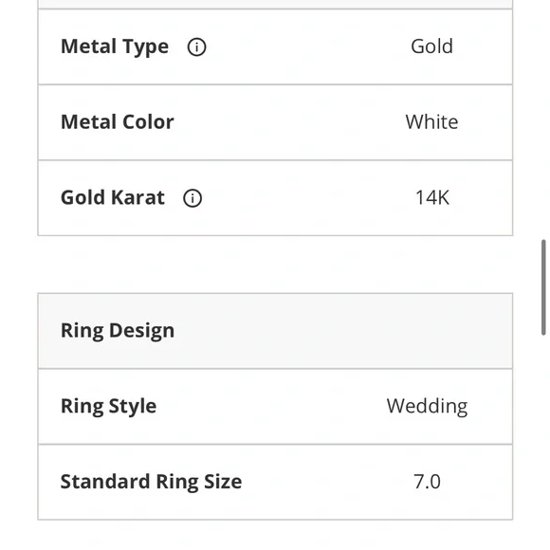Click the Metal Type table row
550x550 pixels.
coord(275,47)
